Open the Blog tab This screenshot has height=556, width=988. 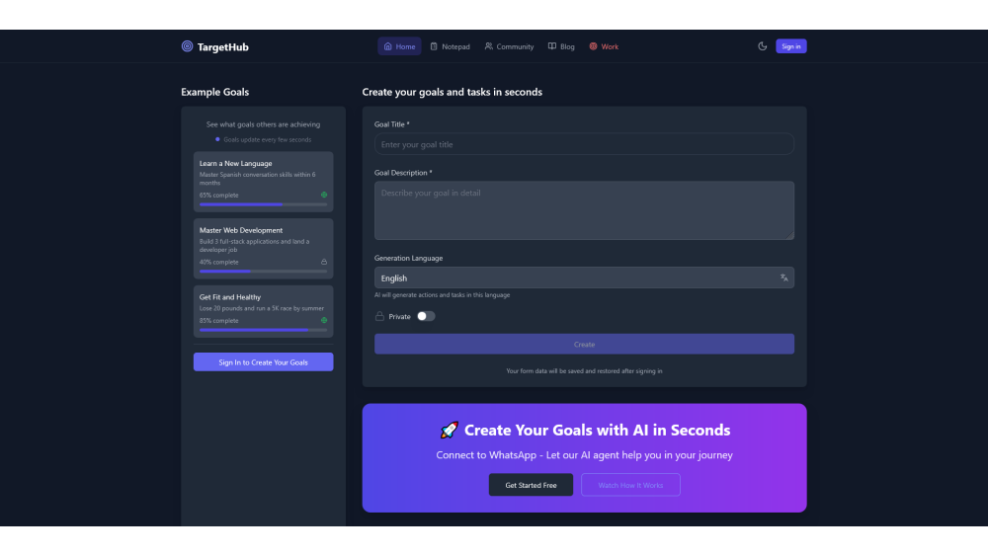click(x=561, y=46)
